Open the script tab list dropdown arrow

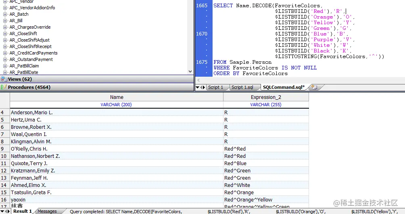(198, 87)
